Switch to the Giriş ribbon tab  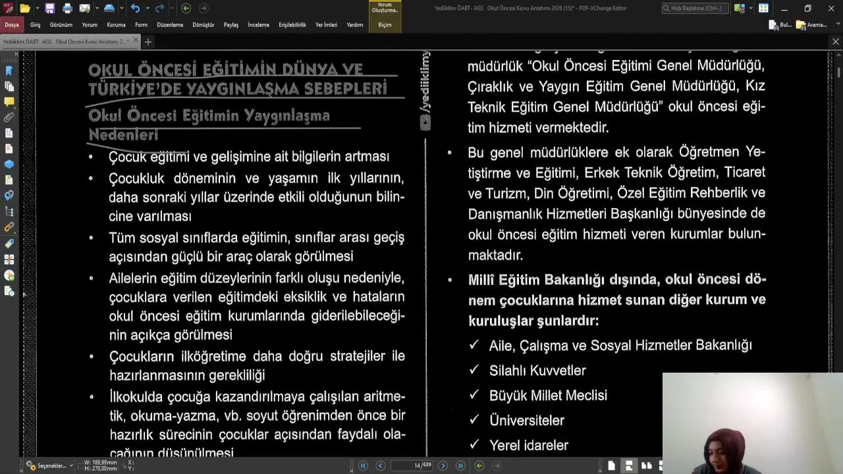(35, 24)
